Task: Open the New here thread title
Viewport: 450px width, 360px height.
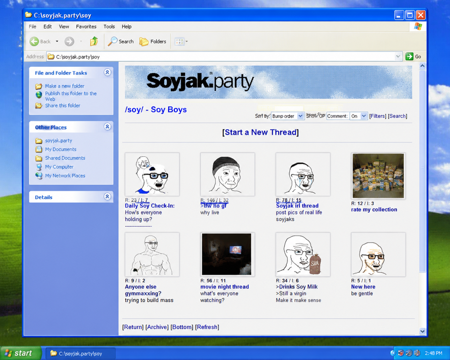Action: (x=363, y=287)
